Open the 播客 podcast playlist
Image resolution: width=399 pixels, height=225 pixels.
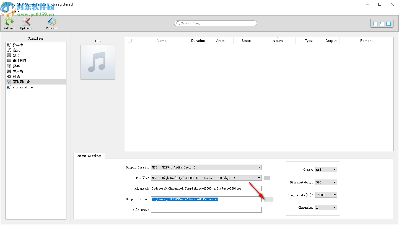[16, 66]
